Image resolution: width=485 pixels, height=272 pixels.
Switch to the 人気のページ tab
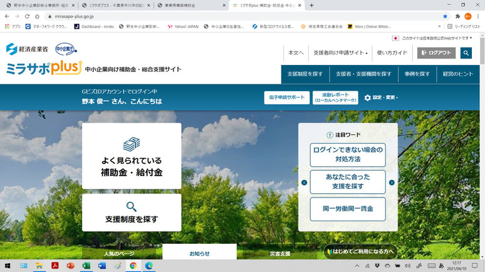(x=119, y=253)
